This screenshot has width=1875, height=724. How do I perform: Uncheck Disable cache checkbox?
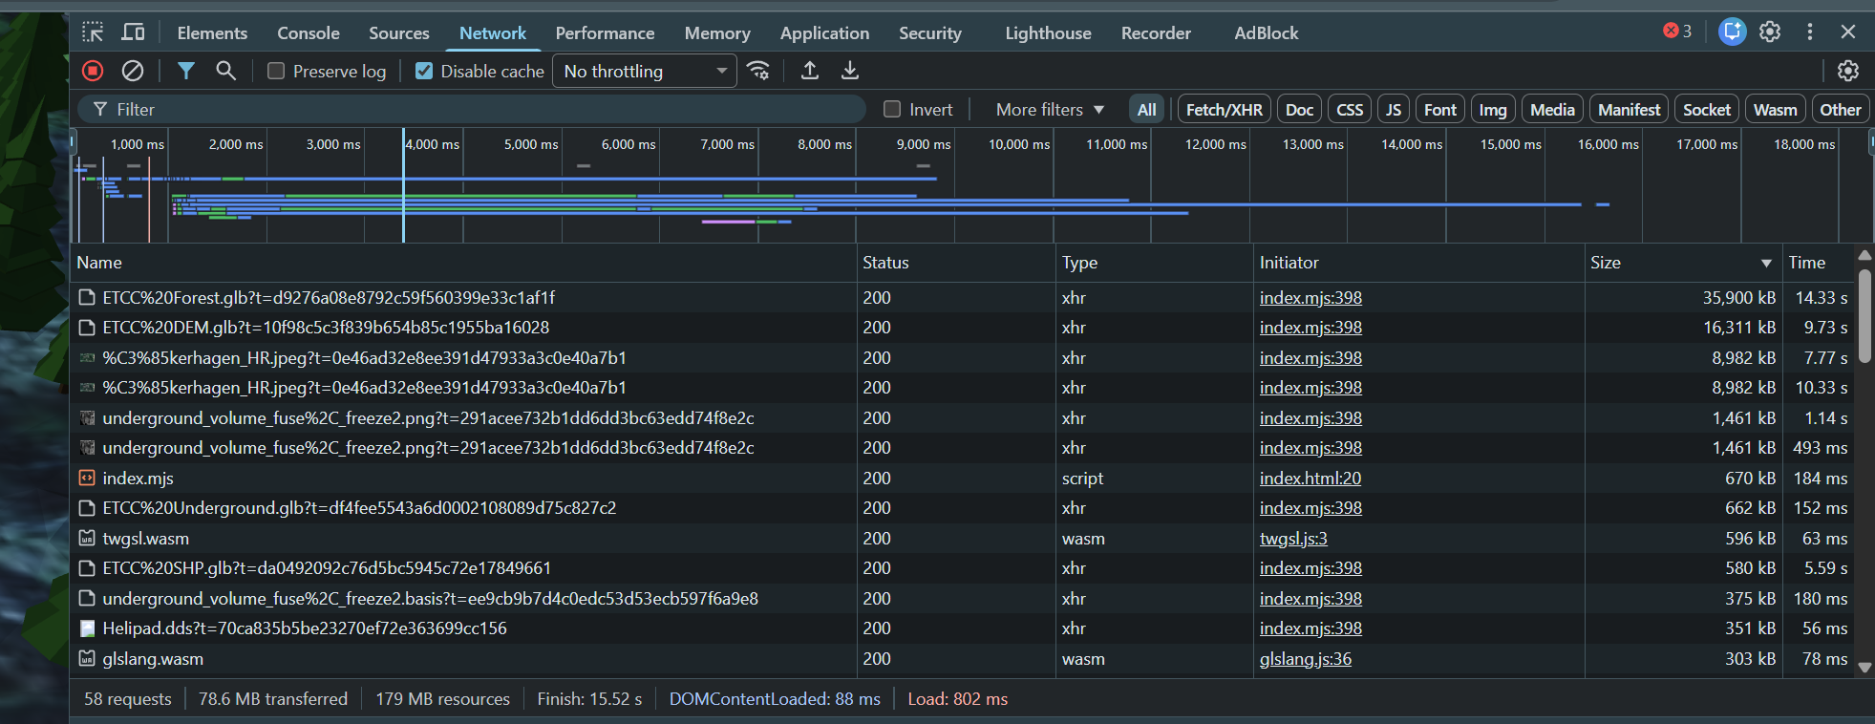pos(424,72)
